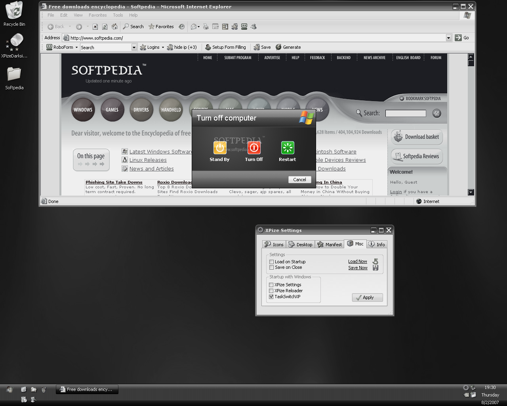Image resolution: width=507 pixels, height=406 pixels.
Task: Click the gear icon in the system tray
Action: pos(466,387)
